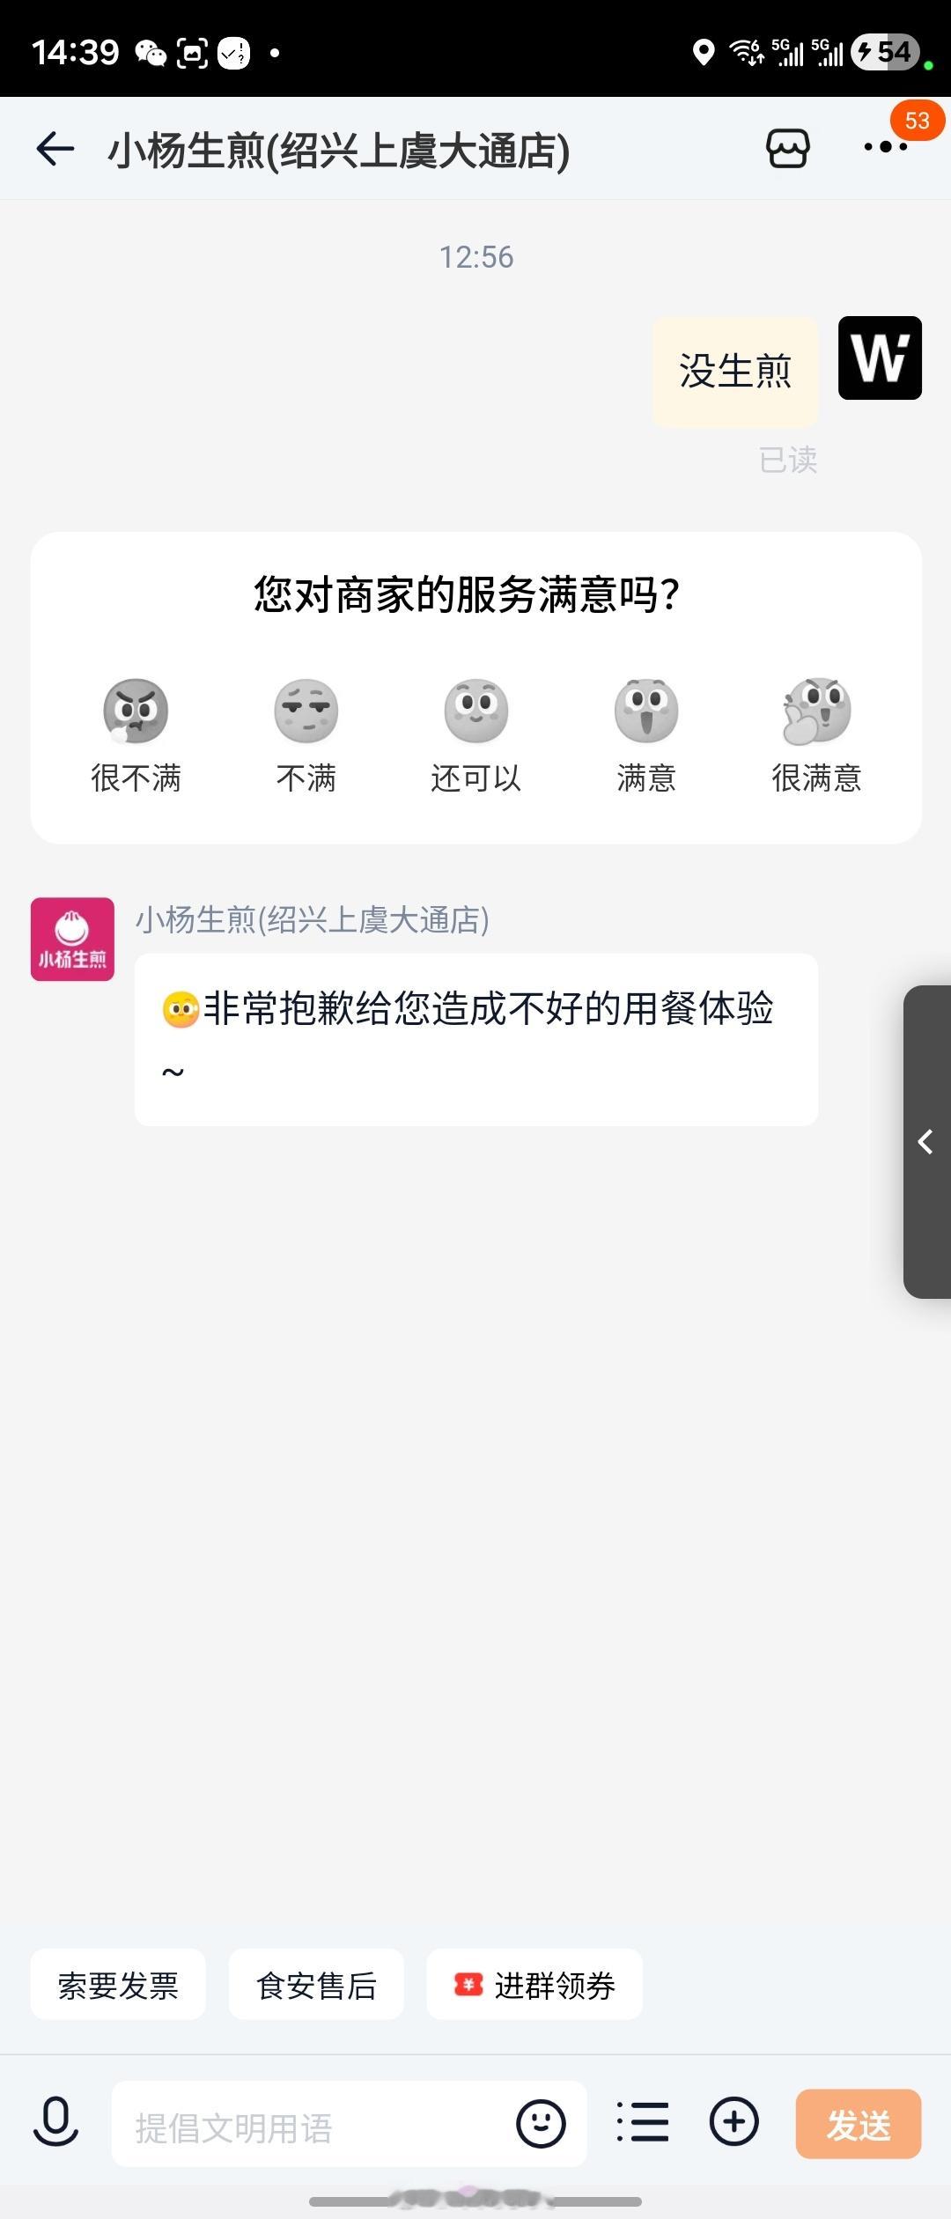Open the three-dot more menu
Image resolution: width=951 pixels, height=2219 pixels.
coord(885,147)
